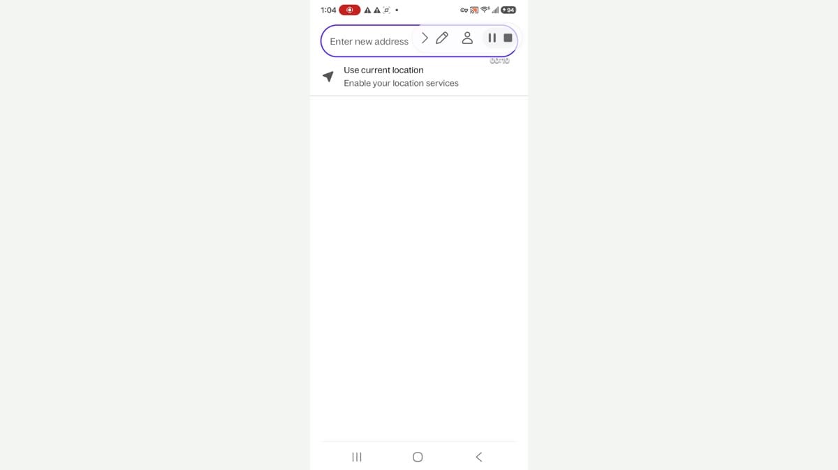Tap the cast status icon
This screenshot has height=470, width=838.
(474, 10)
